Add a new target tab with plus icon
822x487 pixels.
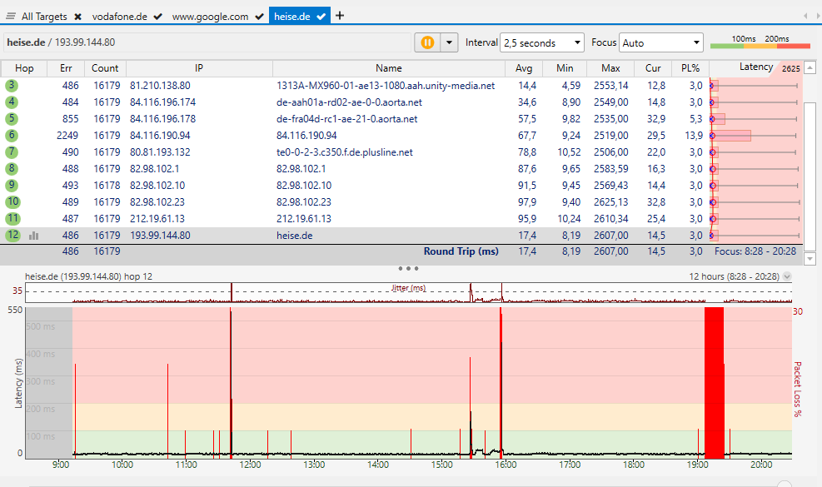[x=340, y=16]
